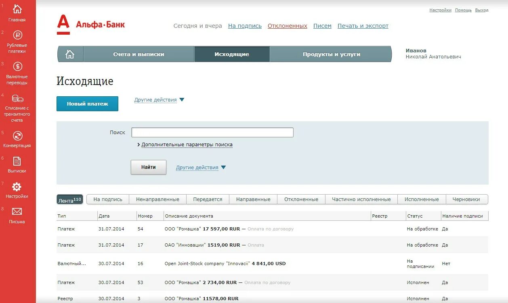Open the Печать и экспорт link
The width and height of the screenshot is (508, 303).
[363, 26]
